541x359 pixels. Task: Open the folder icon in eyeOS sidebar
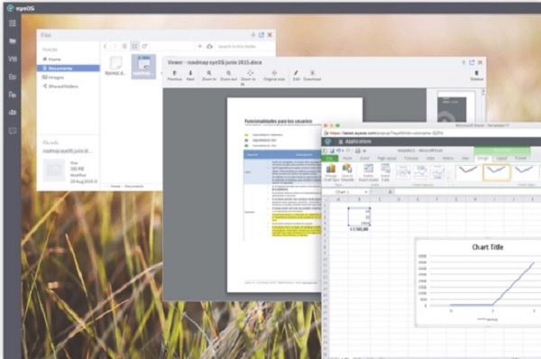tap(13, 41)
